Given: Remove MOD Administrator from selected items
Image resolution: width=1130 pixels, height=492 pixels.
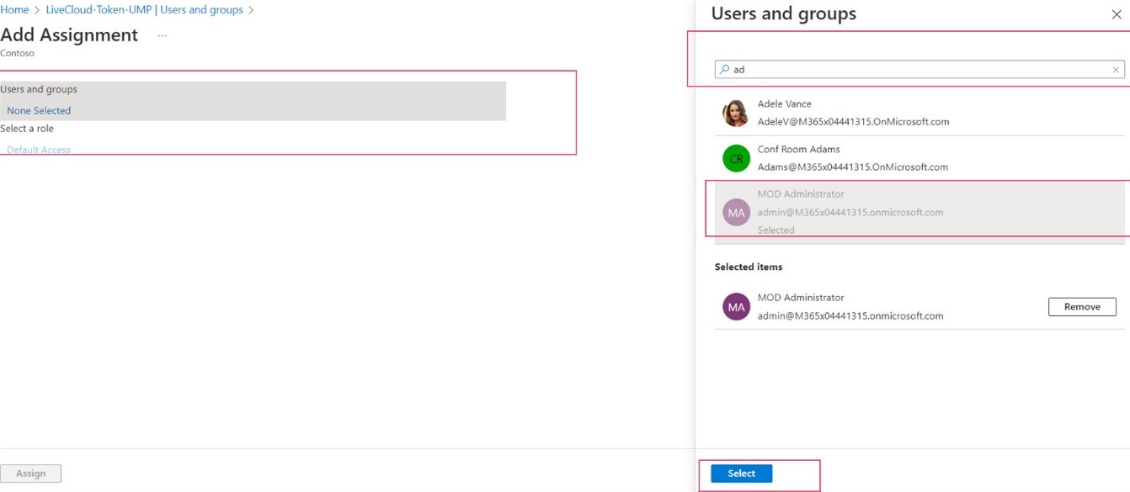Looking at the screenshot, I should (x=1082, y=307).
